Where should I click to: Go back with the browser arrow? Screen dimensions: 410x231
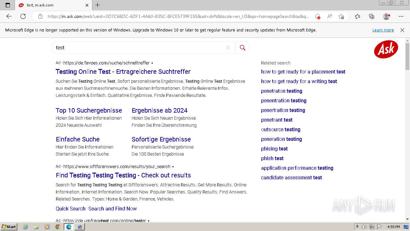[9, 16]
